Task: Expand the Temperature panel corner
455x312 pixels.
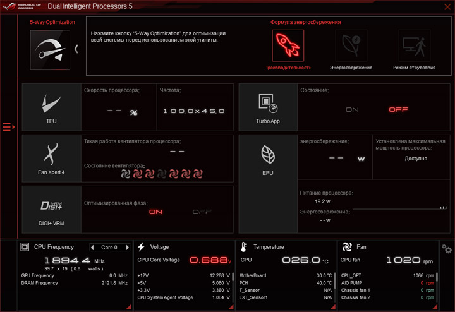Action: coord(333,307)
